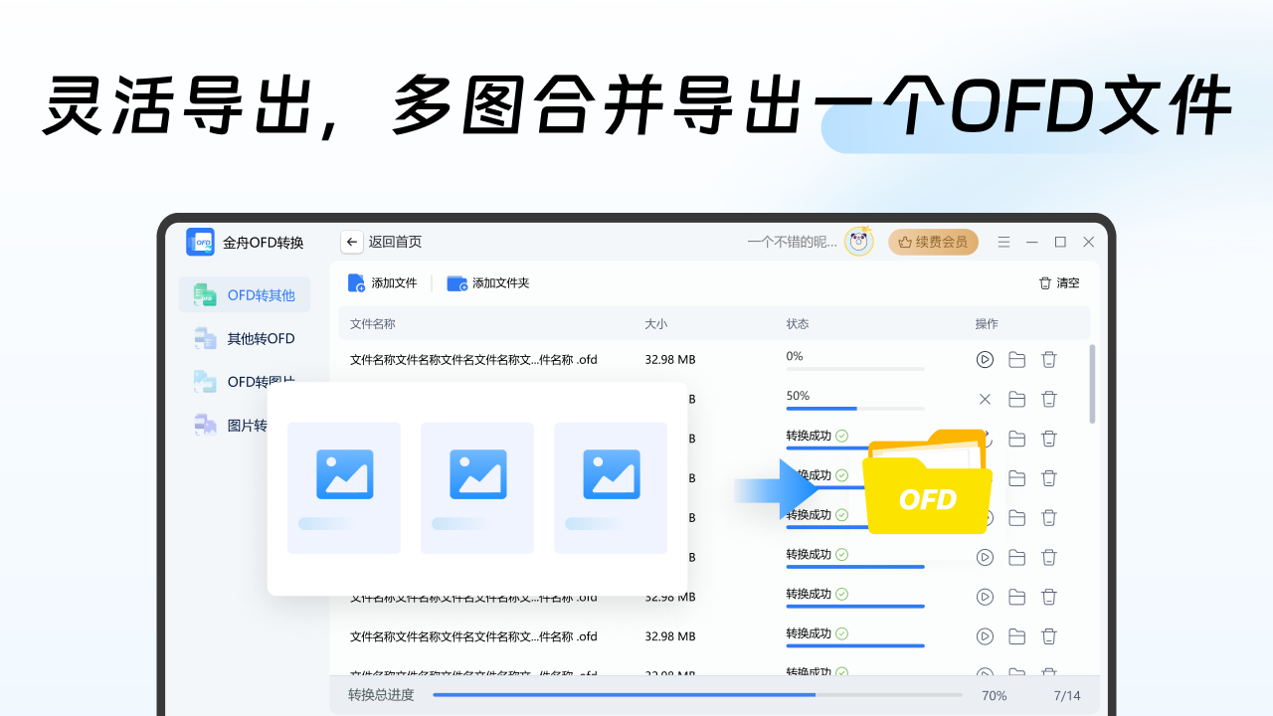The height and width of the screenshot is (716, 1273).
Task: Click the 添加文件夹 blue folder icon
Action: (x=457, y=282)
